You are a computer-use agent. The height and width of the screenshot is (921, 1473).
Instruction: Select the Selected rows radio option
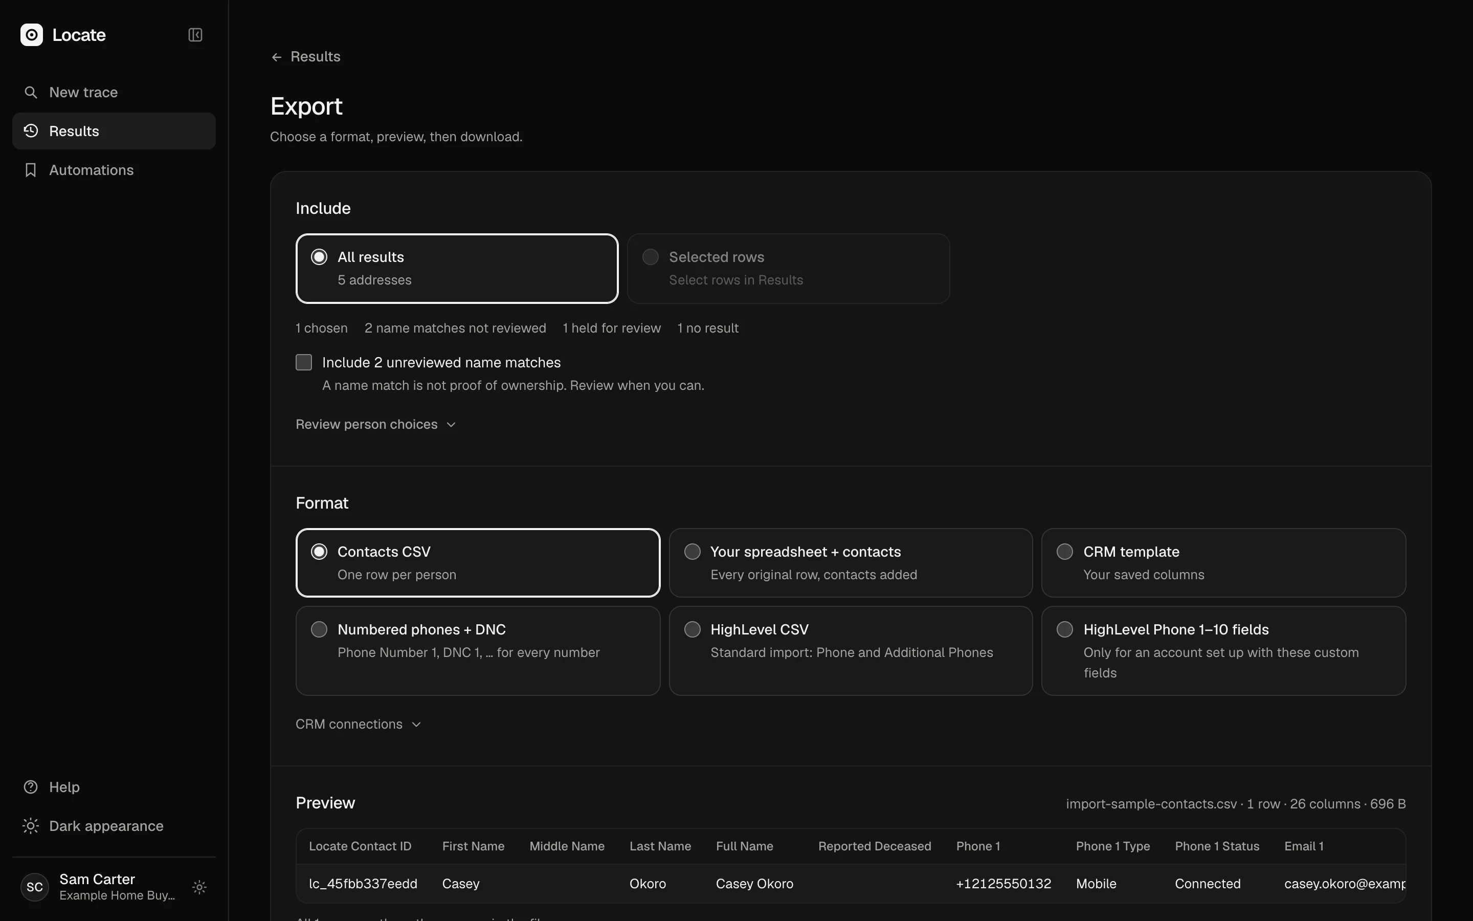pos(788,269)
